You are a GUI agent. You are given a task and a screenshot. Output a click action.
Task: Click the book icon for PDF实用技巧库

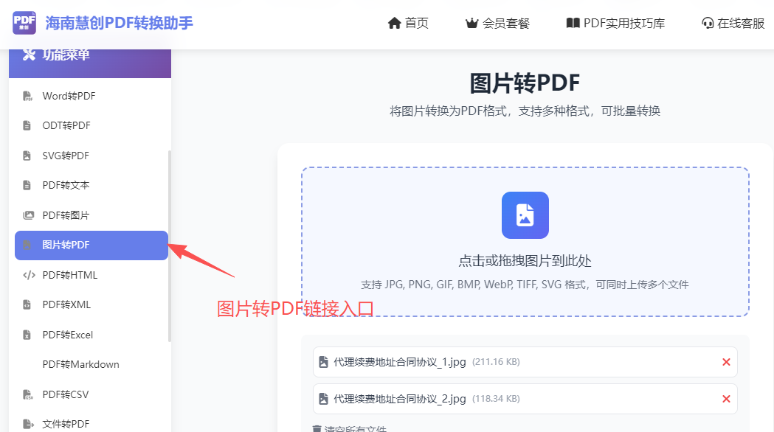click(573, 23)
